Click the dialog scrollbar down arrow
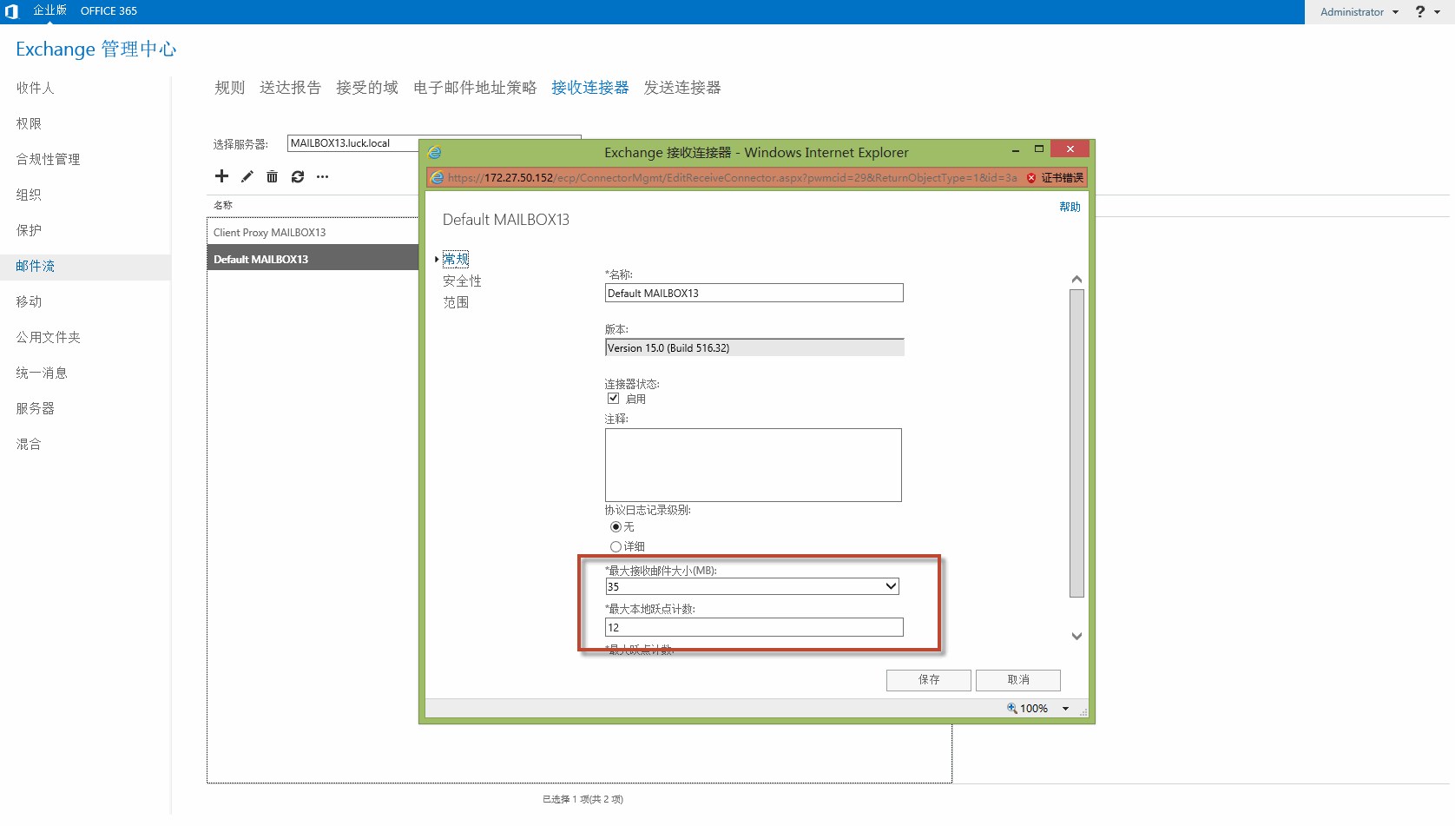The image size is (1455, 826). tap(1076, 637)
